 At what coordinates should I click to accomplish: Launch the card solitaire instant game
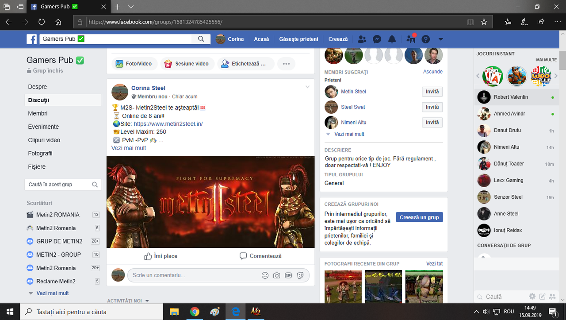point(492,76)
